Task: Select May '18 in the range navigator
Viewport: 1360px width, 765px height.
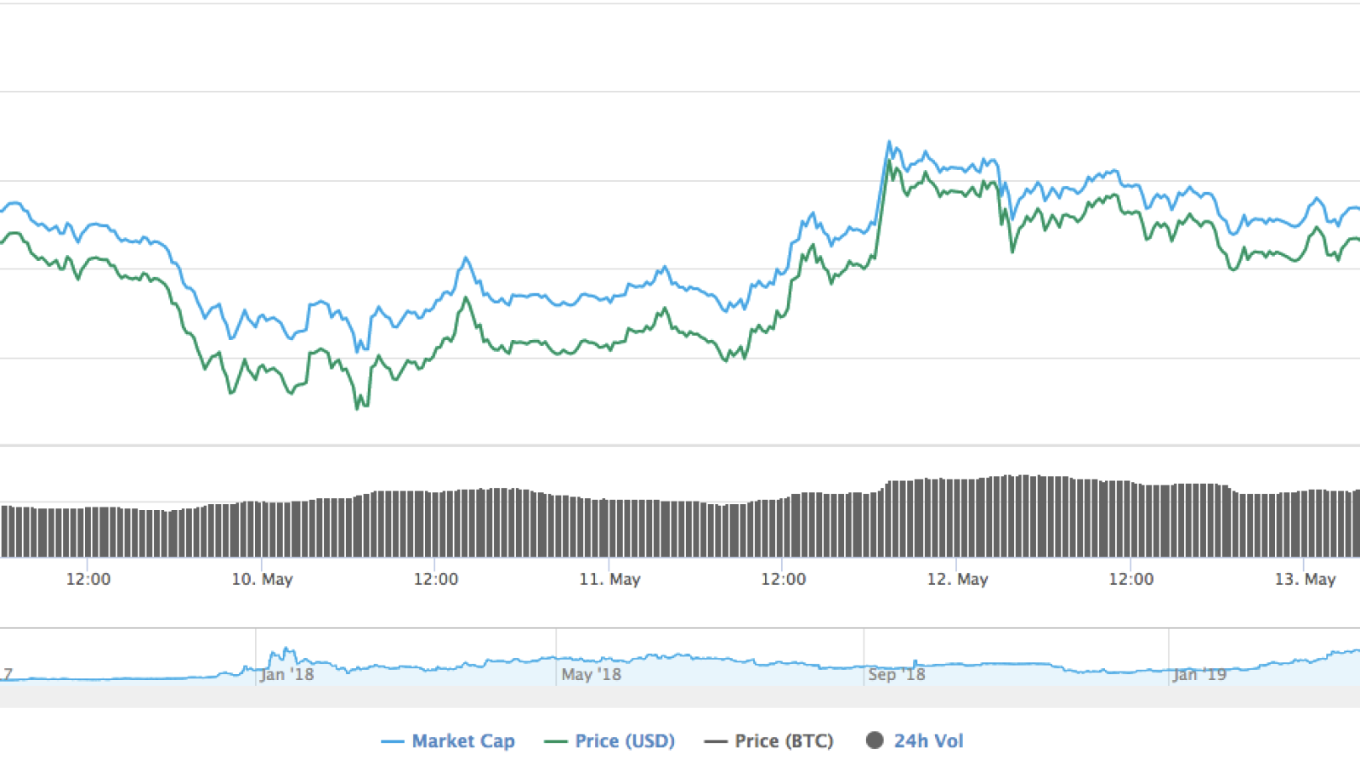Action: click(591, 674)
